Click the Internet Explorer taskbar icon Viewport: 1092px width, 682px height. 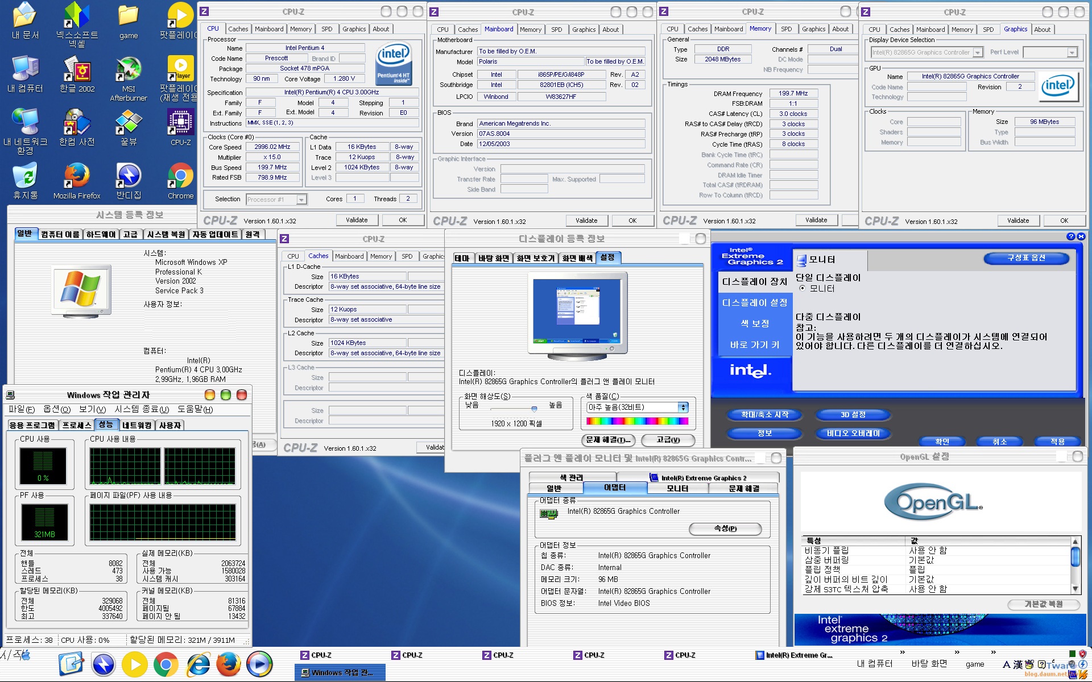coord(198,664)
